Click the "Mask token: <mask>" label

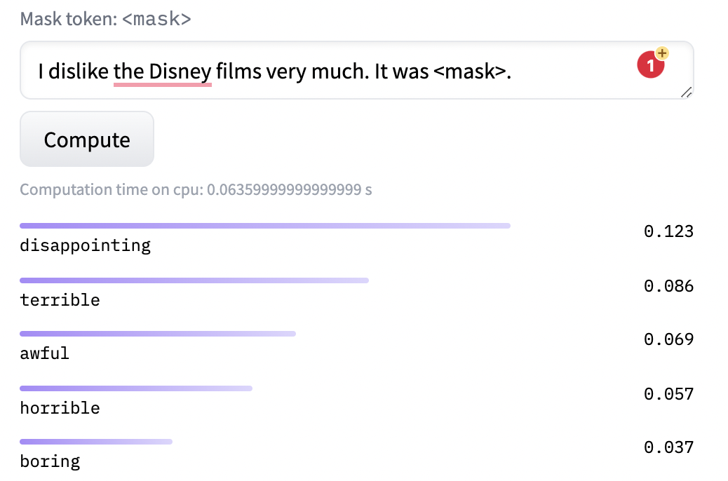[105, 19]
